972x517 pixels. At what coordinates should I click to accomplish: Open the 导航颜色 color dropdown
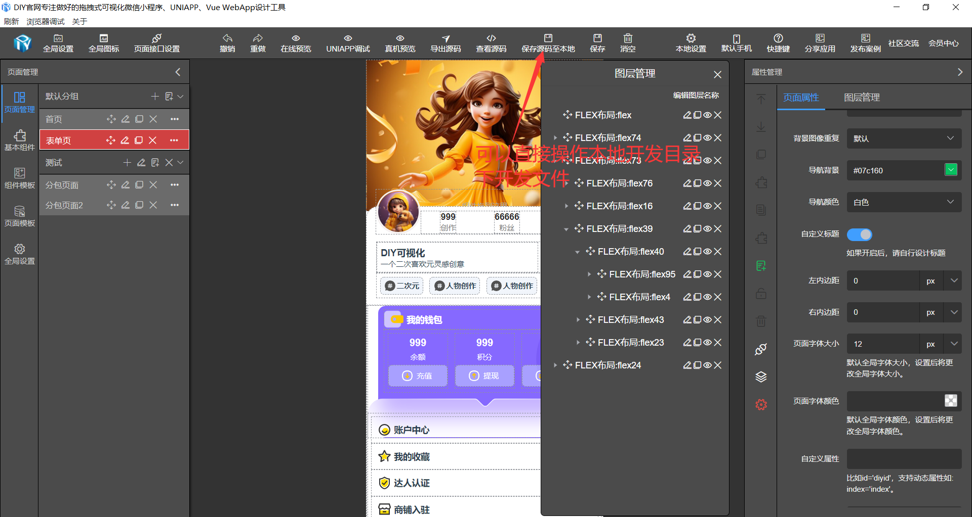coord(904,202)
